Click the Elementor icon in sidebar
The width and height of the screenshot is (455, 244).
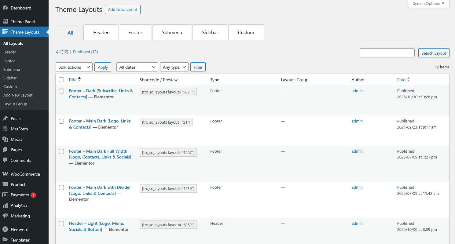point(5,230)
